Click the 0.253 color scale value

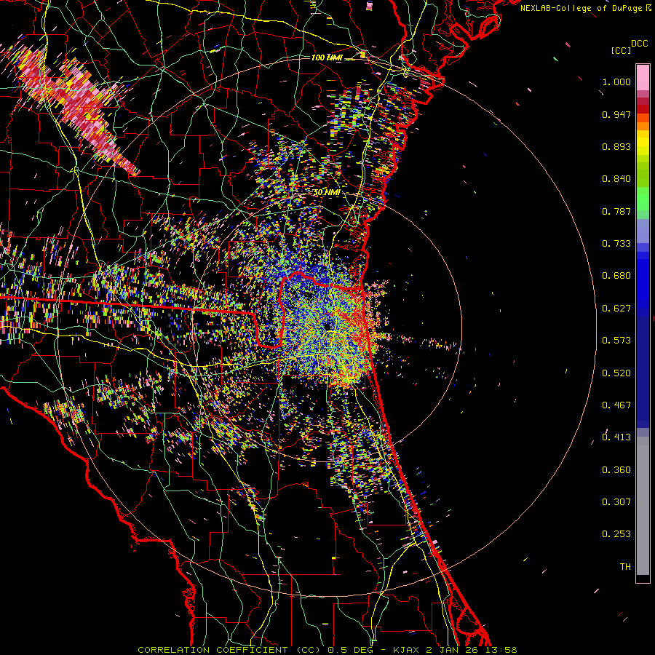[x=616, y=534]
